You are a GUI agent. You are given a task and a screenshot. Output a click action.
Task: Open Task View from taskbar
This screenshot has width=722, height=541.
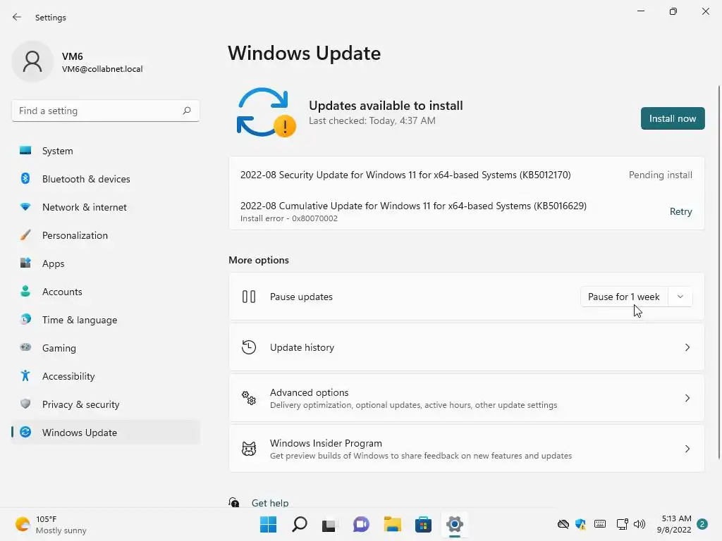tap(330, 524)
